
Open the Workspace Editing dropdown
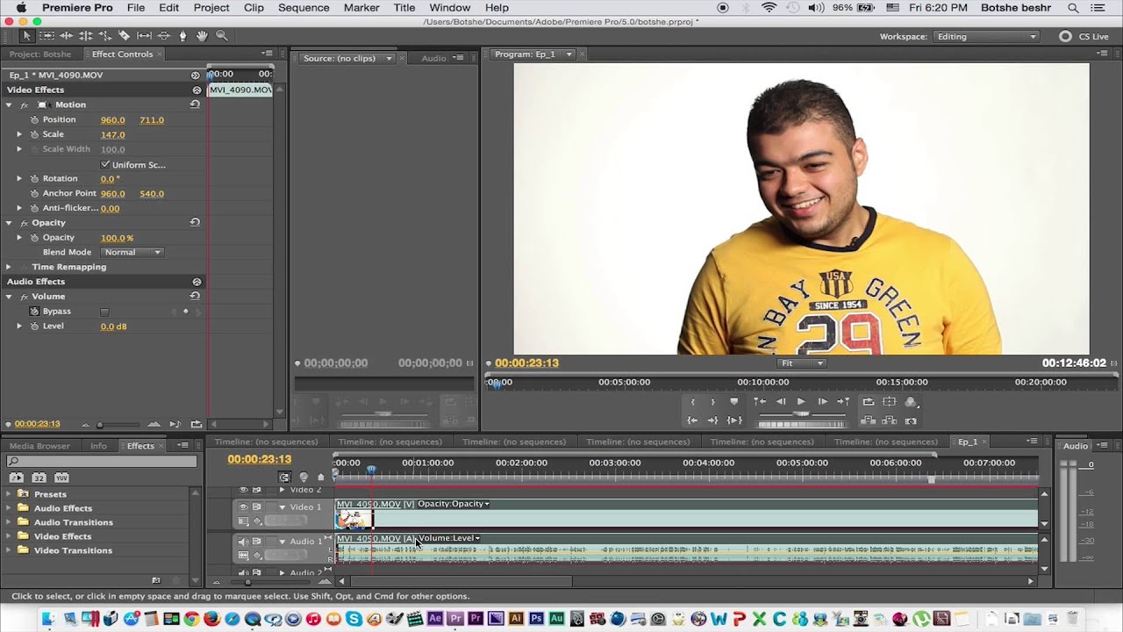click(x=987, y=37)
